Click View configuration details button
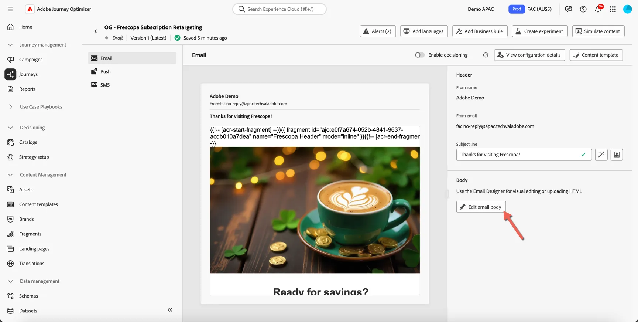 tap(529, 55)
